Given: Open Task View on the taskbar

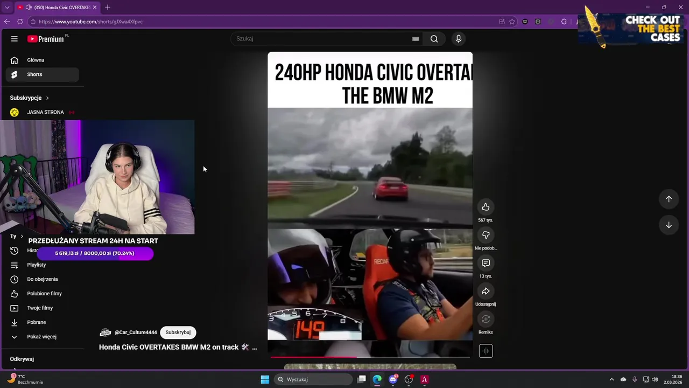Looking at the screenshot, I should [362, 379].
